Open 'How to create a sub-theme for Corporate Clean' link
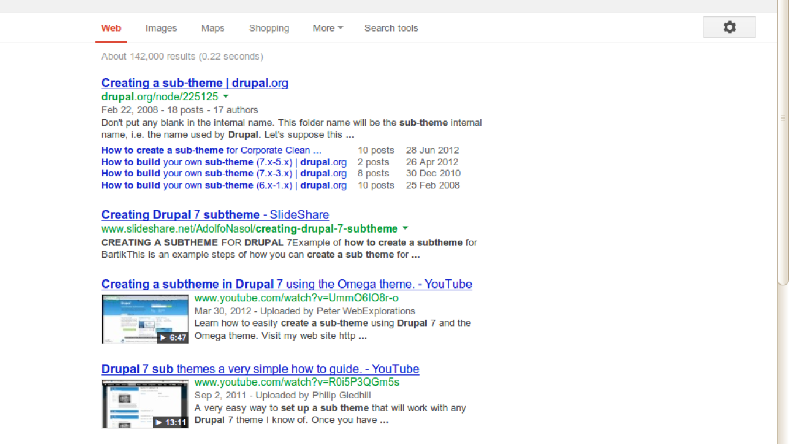The width and height of the screenshot is (789, 444). tap(212, 150)
